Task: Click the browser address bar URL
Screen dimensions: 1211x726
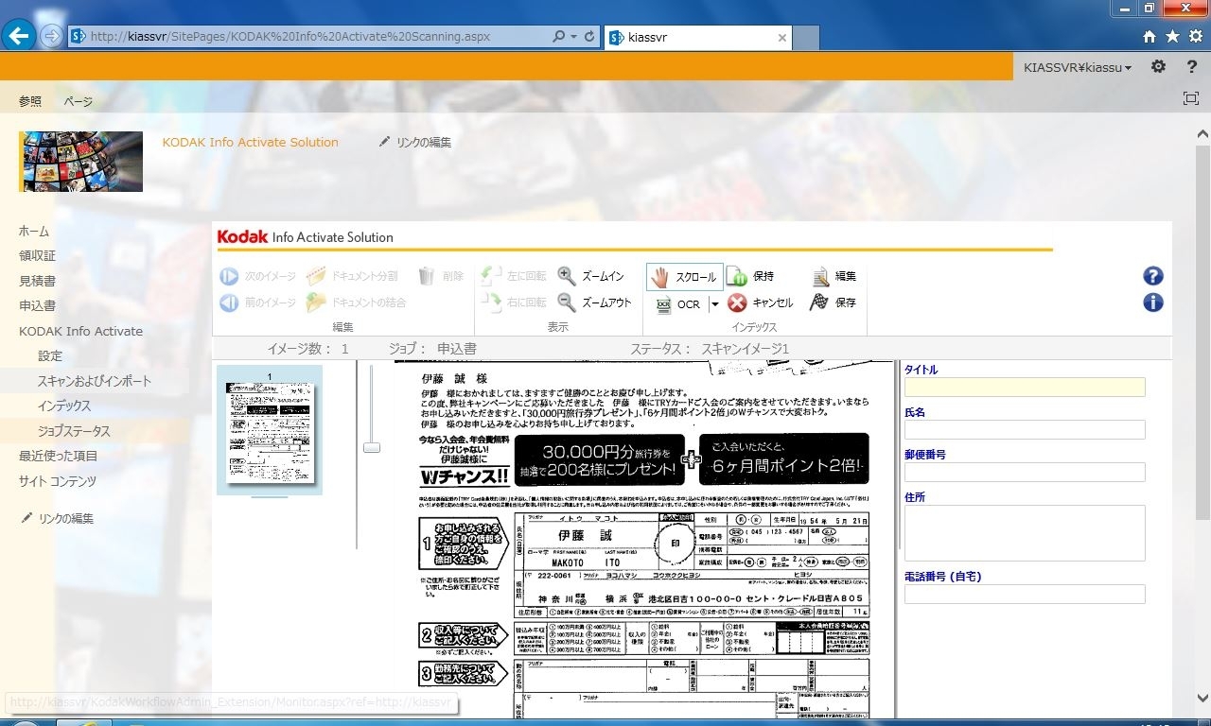Action: (289, 37)
